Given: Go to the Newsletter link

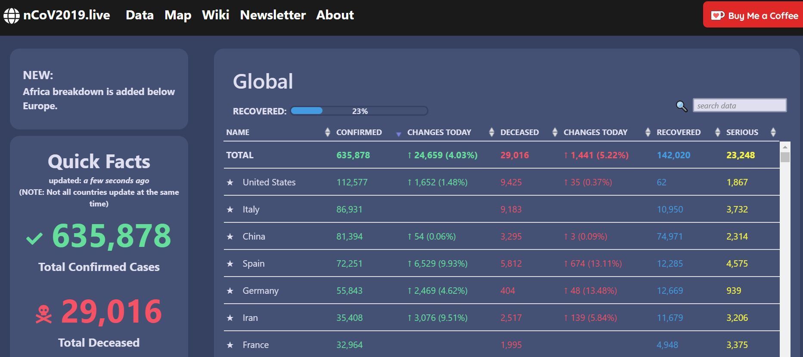Looking at the screenshot, I should click(273, 15).
